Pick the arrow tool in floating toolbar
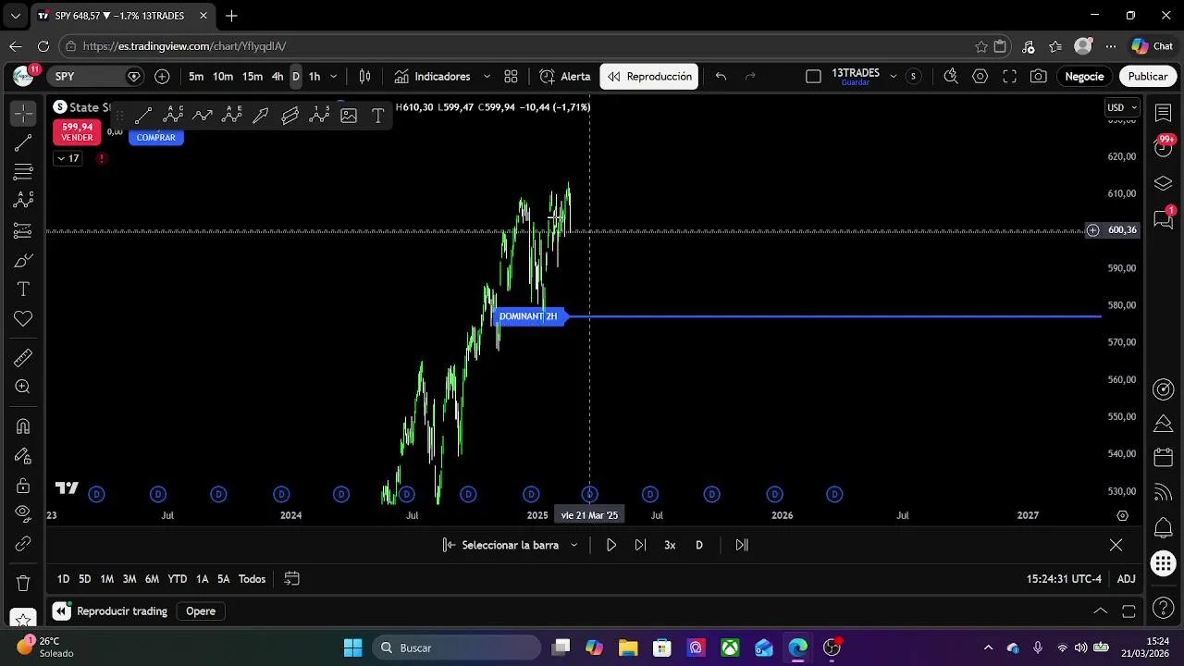 [x=261, y=116]
